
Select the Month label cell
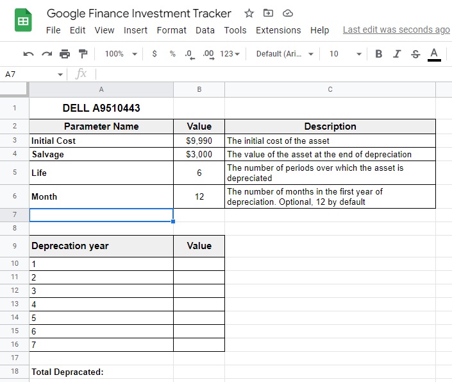click(101, 196)
